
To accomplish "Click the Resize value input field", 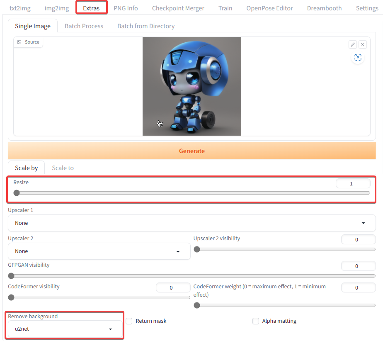I will click(x=353, y=184).
